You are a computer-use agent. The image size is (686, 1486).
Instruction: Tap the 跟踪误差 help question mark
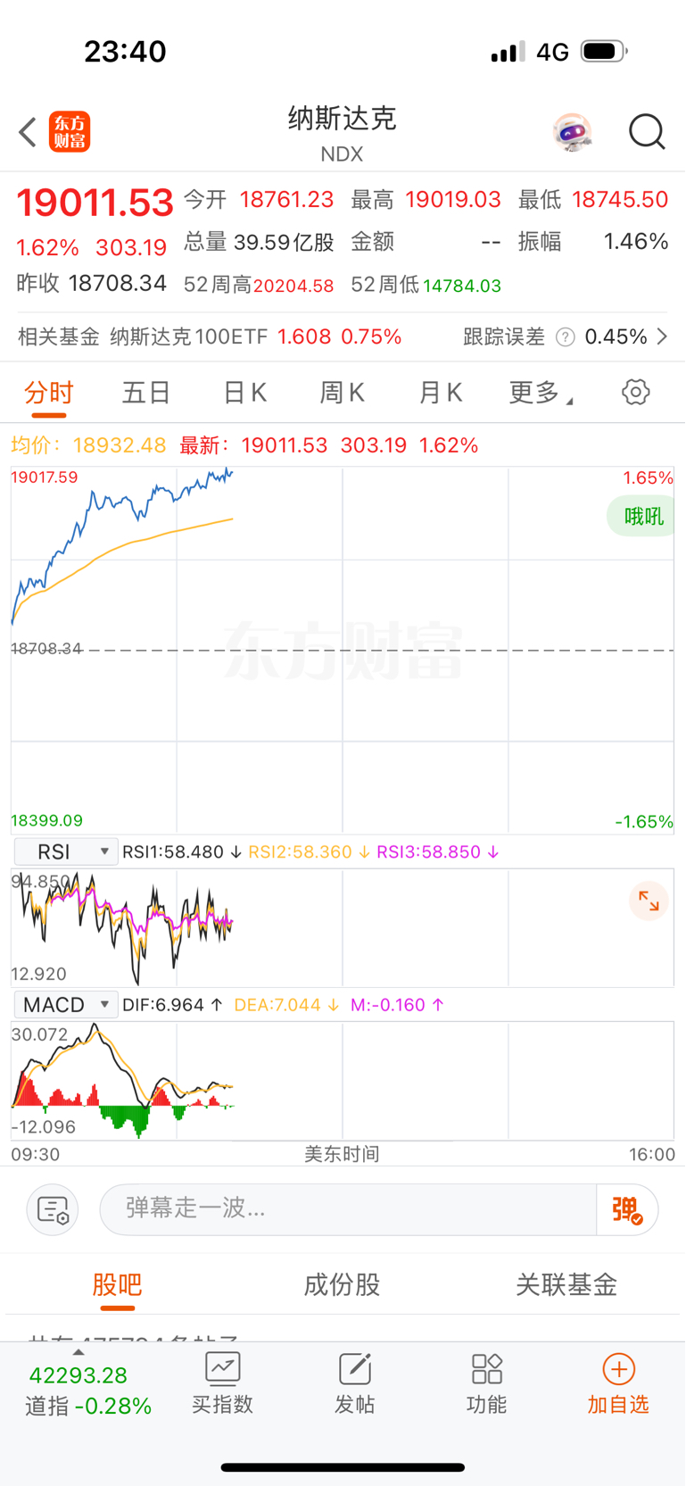pyautogui.click(x=565, y=336)
